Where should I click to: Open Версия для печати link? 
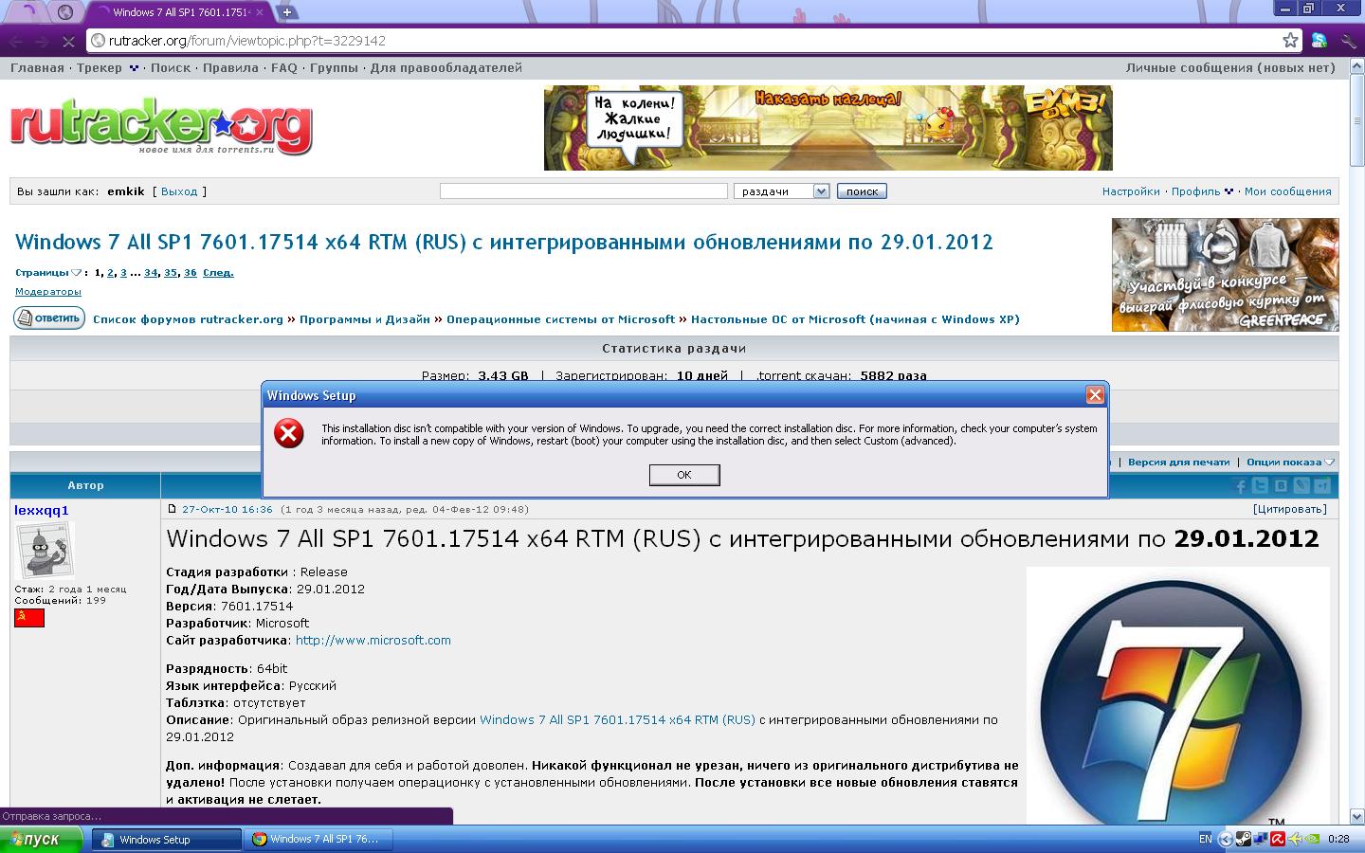click(1178, 463)
